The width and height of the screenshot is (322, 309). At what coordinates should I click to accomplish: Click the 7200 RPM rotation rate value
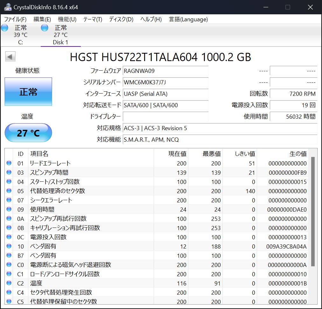point(294,94)
